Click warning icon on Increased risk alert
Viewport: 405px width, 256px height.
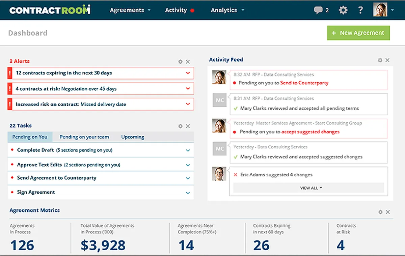click(x=10, y=104)
